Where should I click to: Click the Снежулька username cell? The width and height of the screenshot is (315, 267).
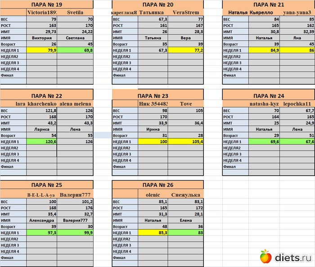(186, 195)
